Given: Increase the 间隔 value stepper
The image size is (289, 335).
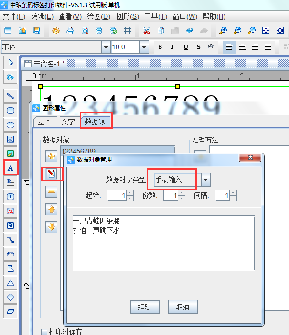Looking at the screenshot, I should pyautogui.click(x=233, y=192).
